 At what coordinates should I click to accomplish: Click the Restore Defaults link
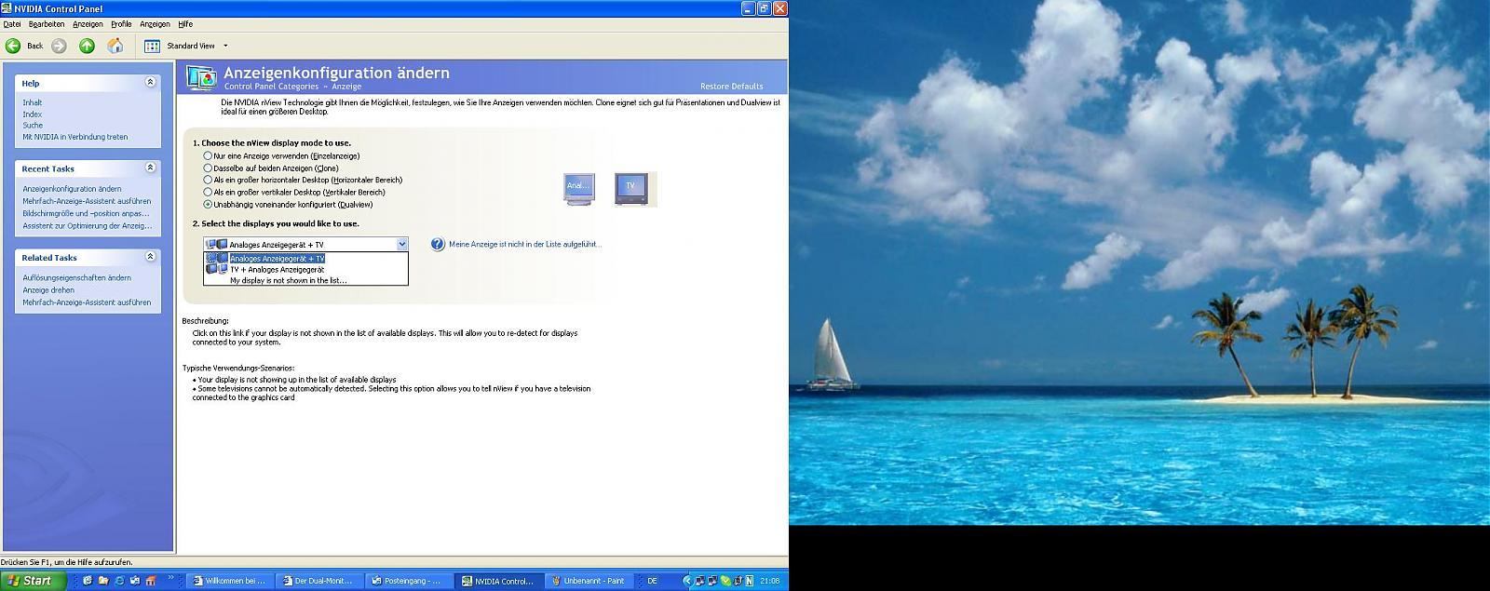[x=731, y=86]
